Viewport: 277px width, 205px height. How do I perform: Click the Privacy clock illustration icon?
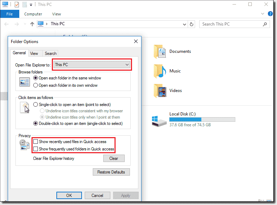coord(25,145)
